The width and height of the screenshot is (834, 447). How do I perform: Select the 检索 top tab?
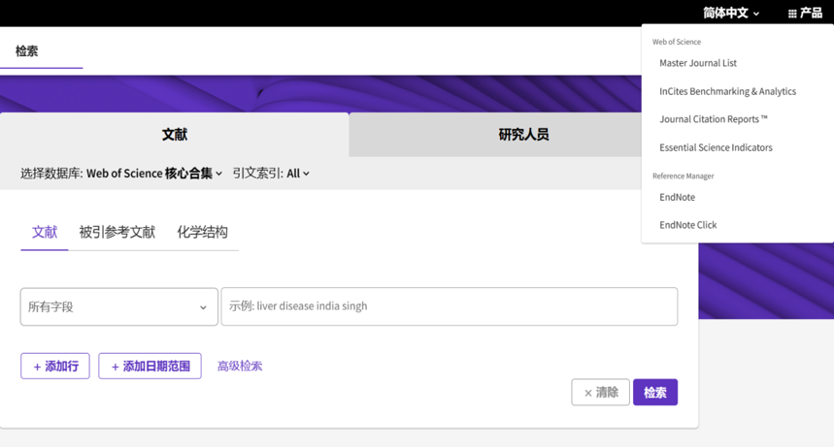click(26, 51)
